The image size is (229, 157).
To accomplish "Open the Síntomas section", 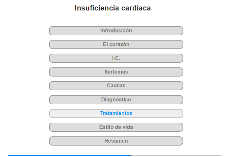I will pos(116,72).
